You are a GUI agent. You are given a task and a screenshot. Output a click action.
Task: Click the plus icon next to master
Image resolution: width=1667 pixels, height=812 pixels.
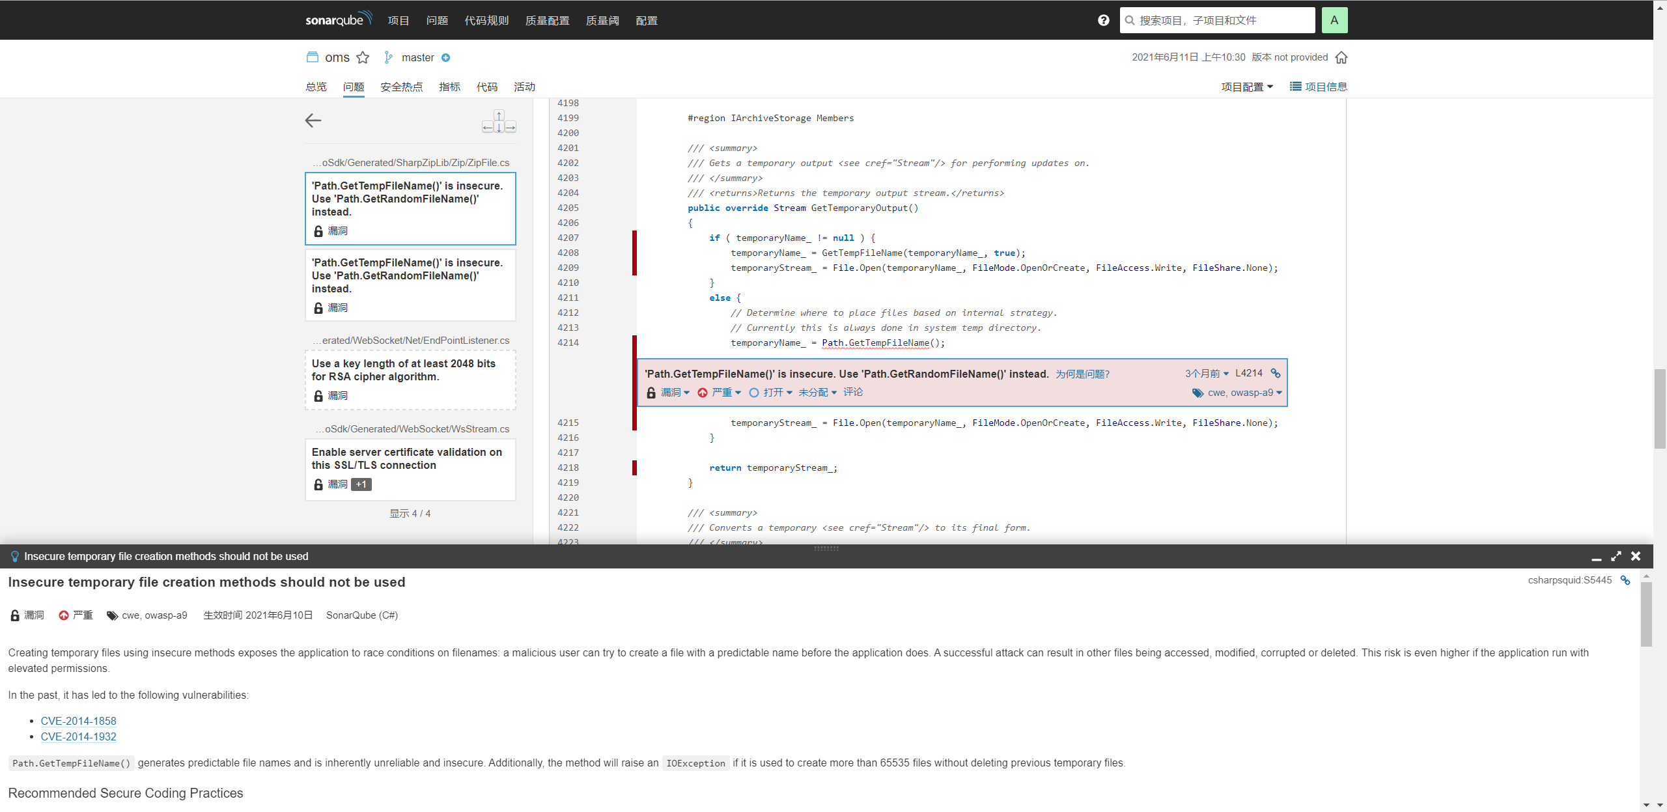tap(445, 57)
